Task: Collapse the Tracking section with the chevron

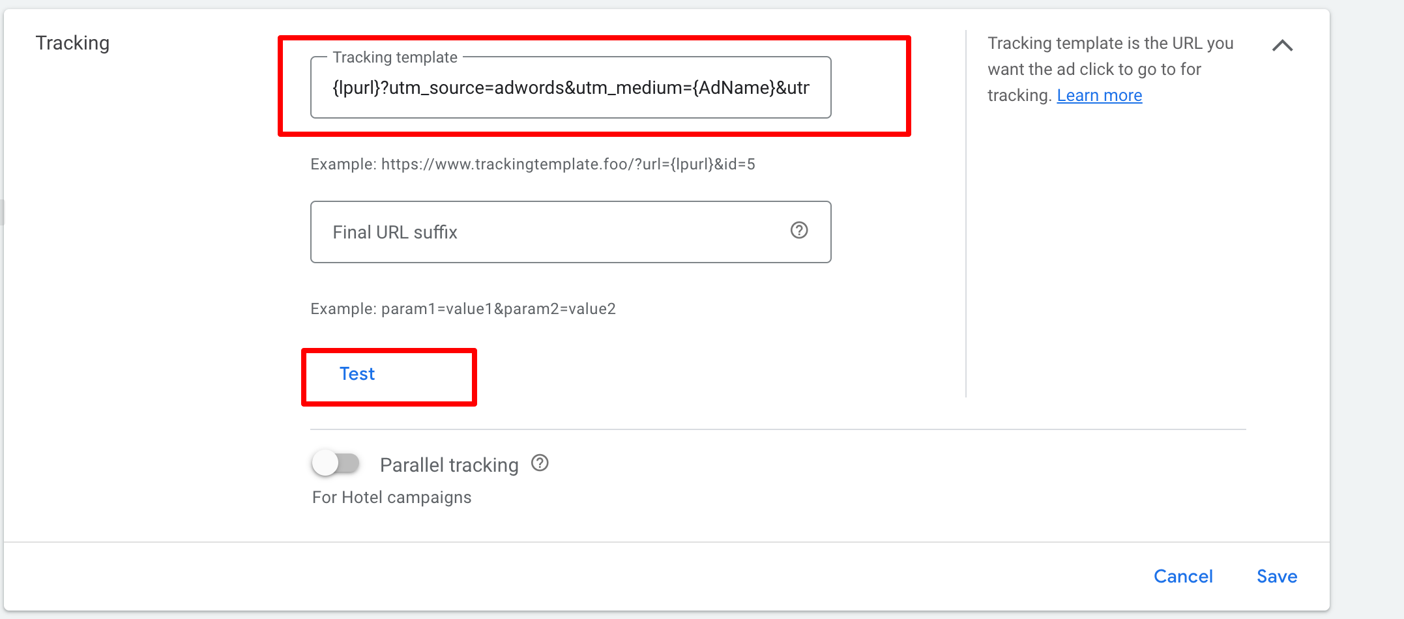Action: [1282, 46]
